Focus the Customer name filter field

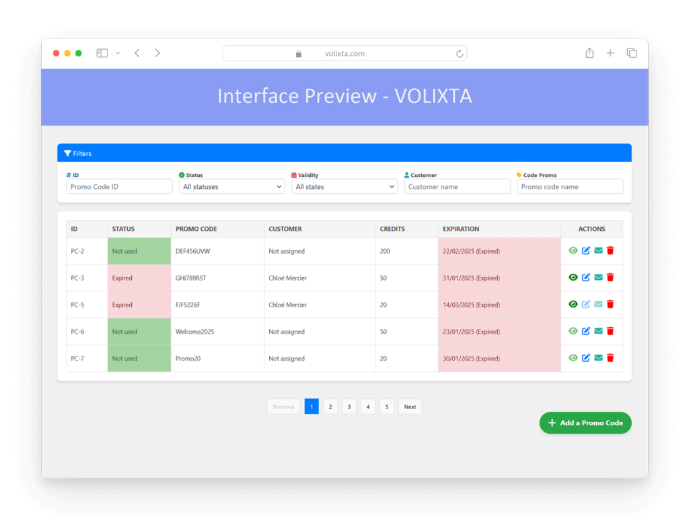click(x=457, y=186)
